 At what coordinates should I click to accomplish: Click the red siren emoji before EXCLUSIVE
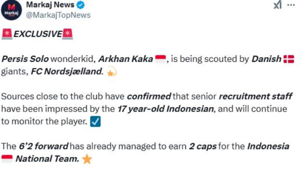click(7, 32)
